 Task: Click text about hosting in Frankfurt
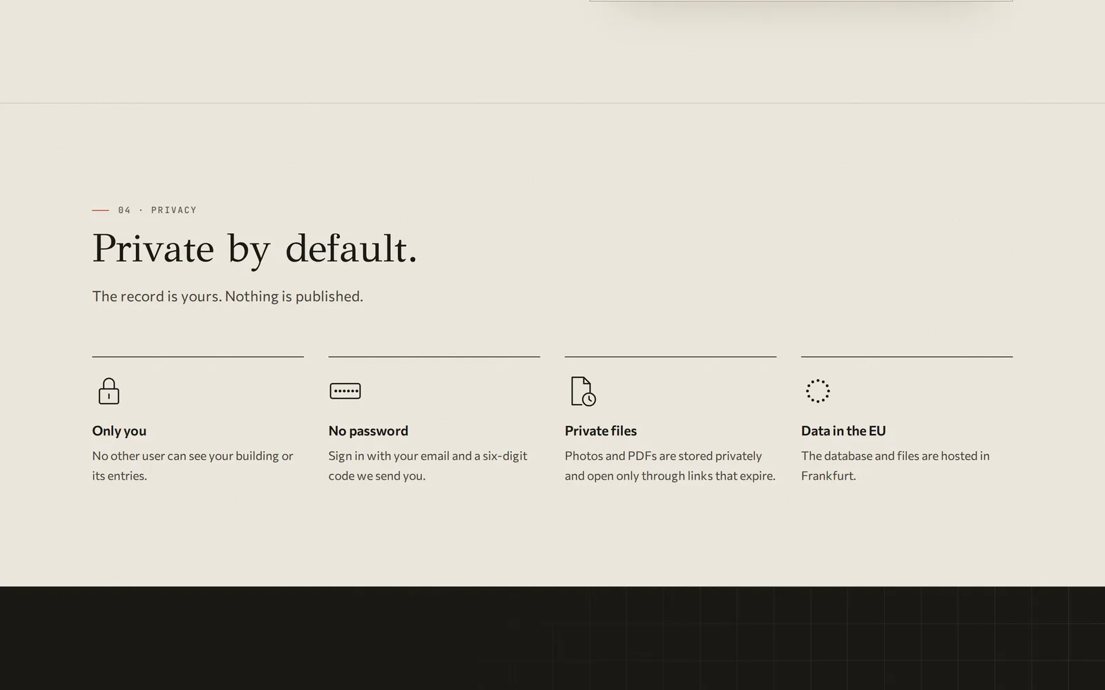point(895,466)
